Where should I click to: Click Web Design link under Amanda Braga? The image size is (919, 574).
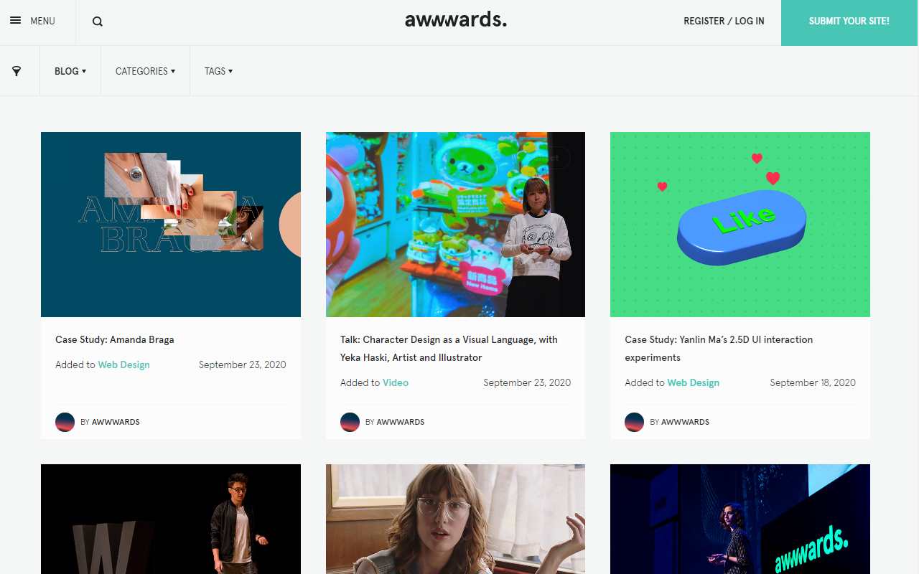point(124,364)
